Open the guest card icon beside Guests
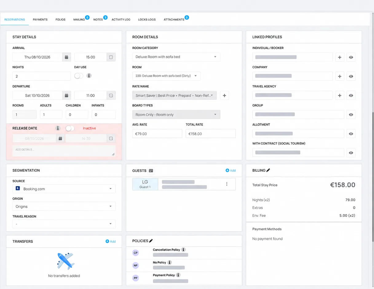 point(151,170)
